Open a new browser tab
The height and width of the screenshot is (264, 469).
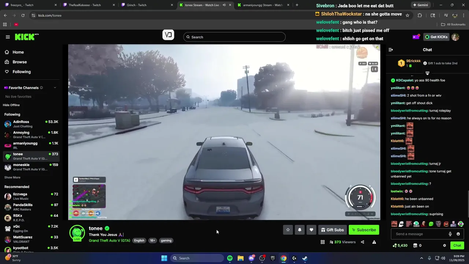point(297,5)
